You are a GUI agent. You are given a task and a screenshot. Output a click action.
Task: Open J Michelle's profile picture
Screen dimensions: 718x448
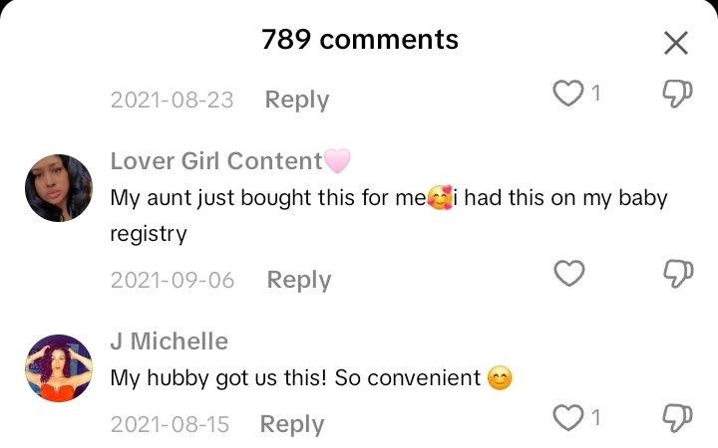click(58, 368)
